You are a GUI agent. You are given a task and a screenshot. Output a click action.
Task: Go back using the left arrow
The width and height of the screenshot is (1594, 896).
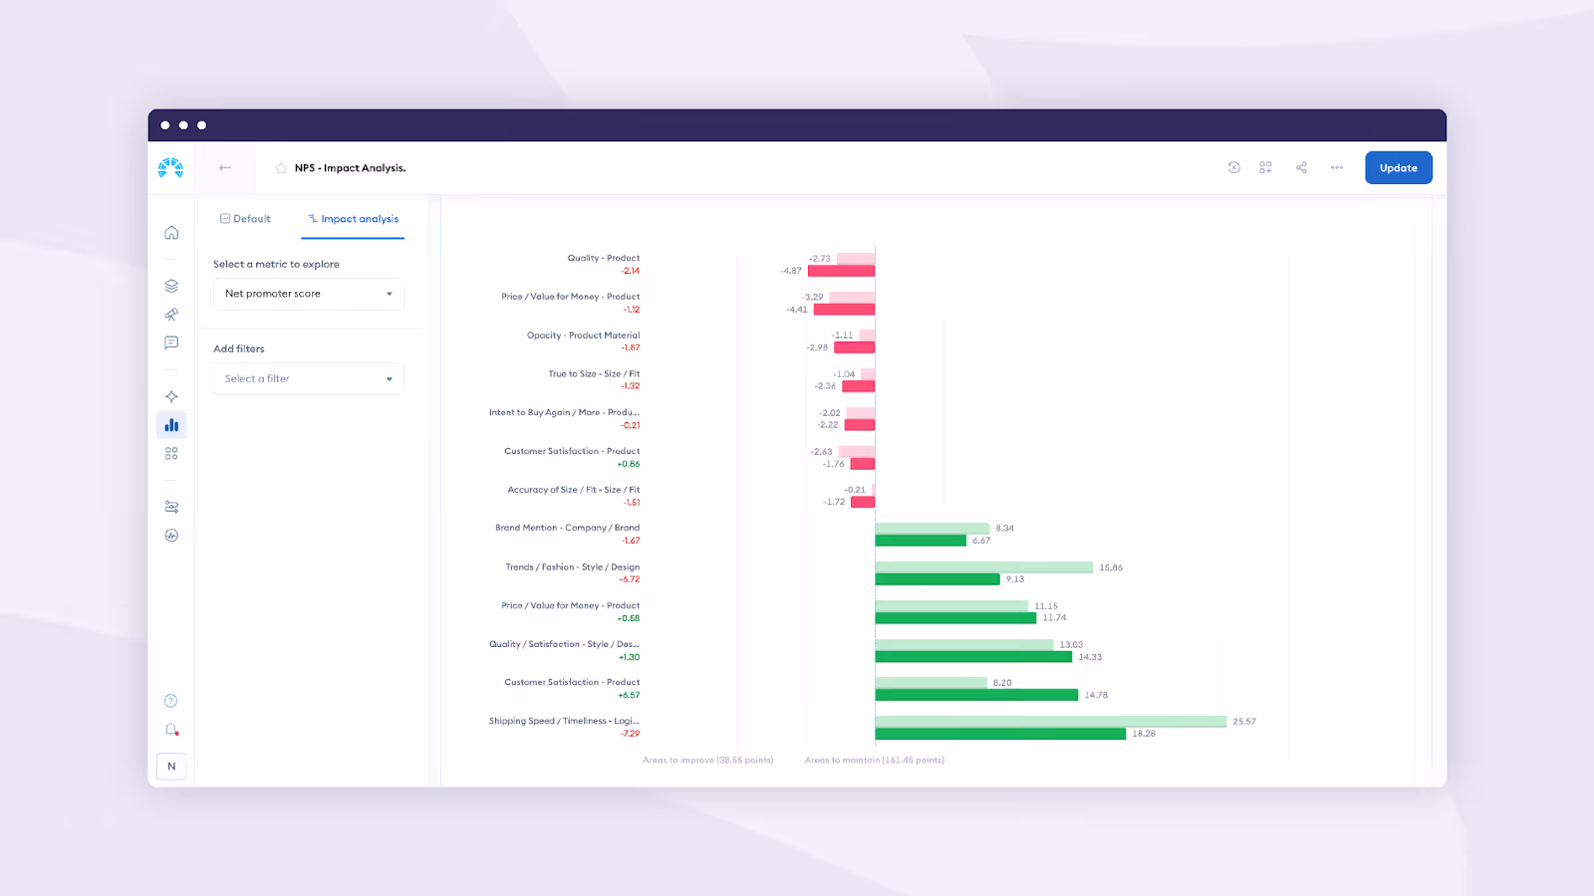[225, 168]
